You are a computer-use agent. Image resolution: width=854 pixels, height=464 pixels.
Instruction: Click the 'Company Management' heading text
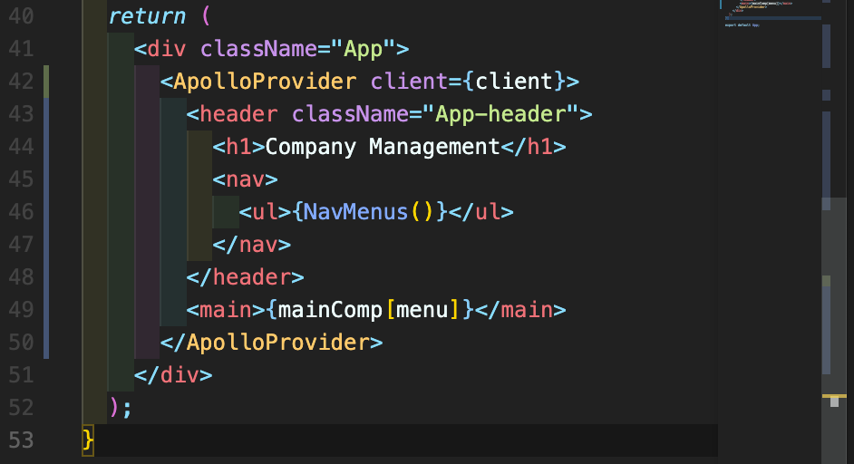(383, 147)
